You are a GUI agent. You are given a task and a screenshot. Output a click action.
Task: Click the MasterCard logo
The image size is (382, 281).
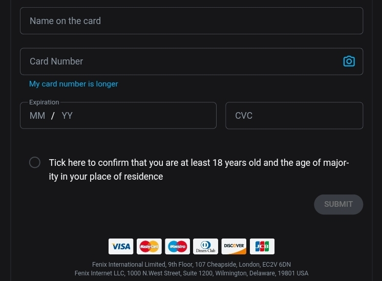tap(149, 246)
